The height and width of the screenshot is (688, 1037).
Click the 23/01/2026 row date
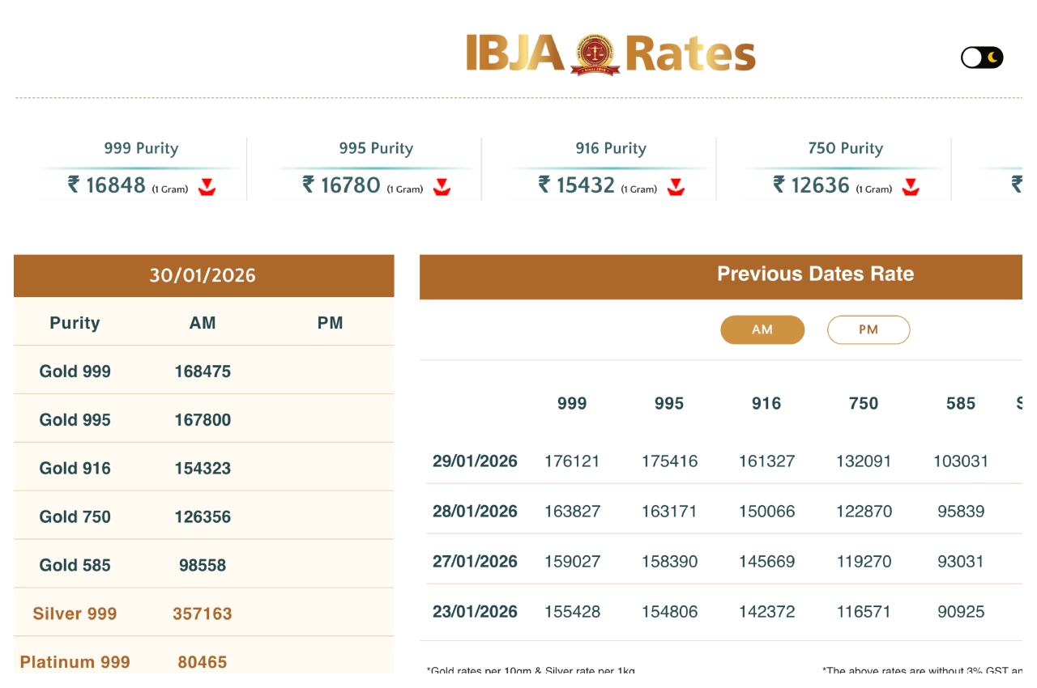click(475, 612)
